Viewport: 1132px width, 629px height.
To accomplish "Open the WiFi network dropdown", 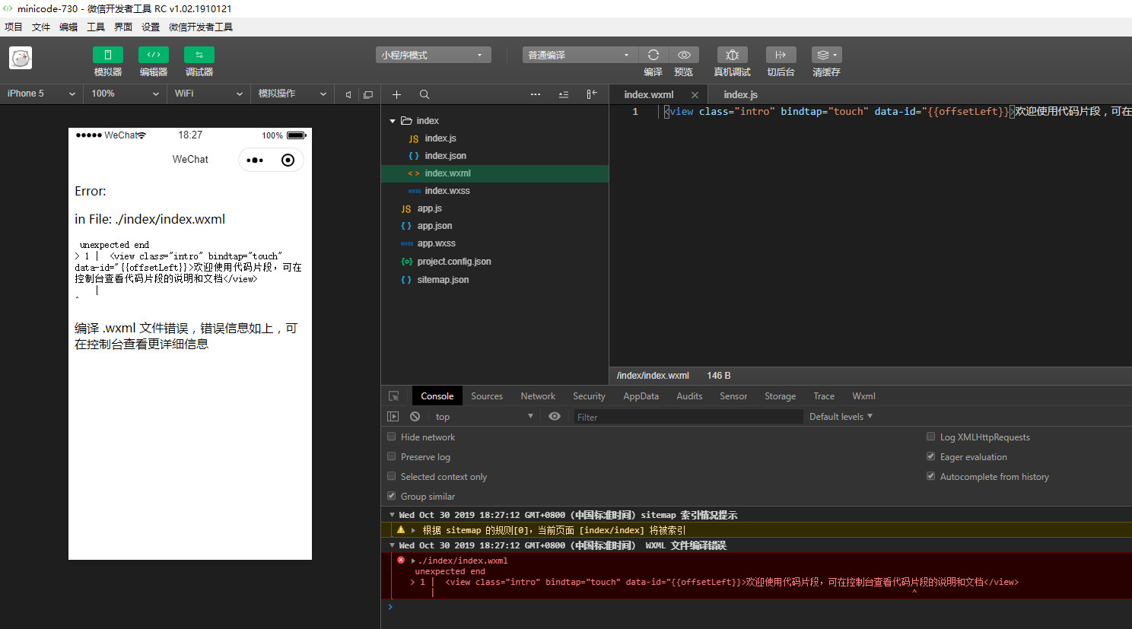I will click(209, 94).
